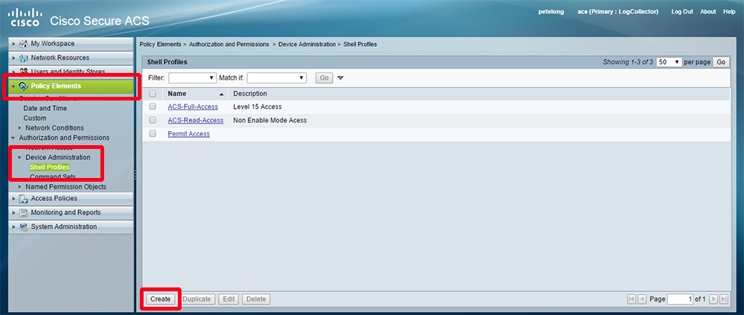Open the Filter dropdown
The height and width of the screenshot is (315, 744).
coord(193,77)
